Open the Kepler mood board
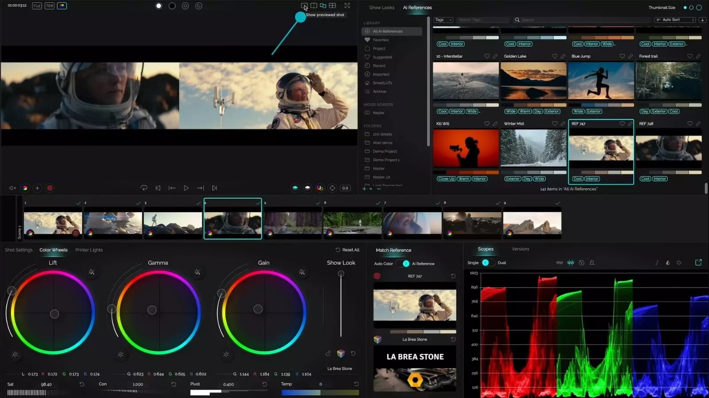The image size is (709, 398). [378, 113]
